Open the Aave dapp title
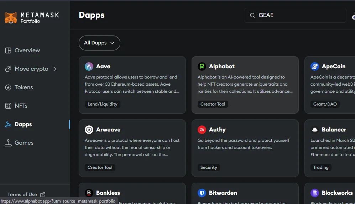 pyautogui.click(x=103, y=66)
